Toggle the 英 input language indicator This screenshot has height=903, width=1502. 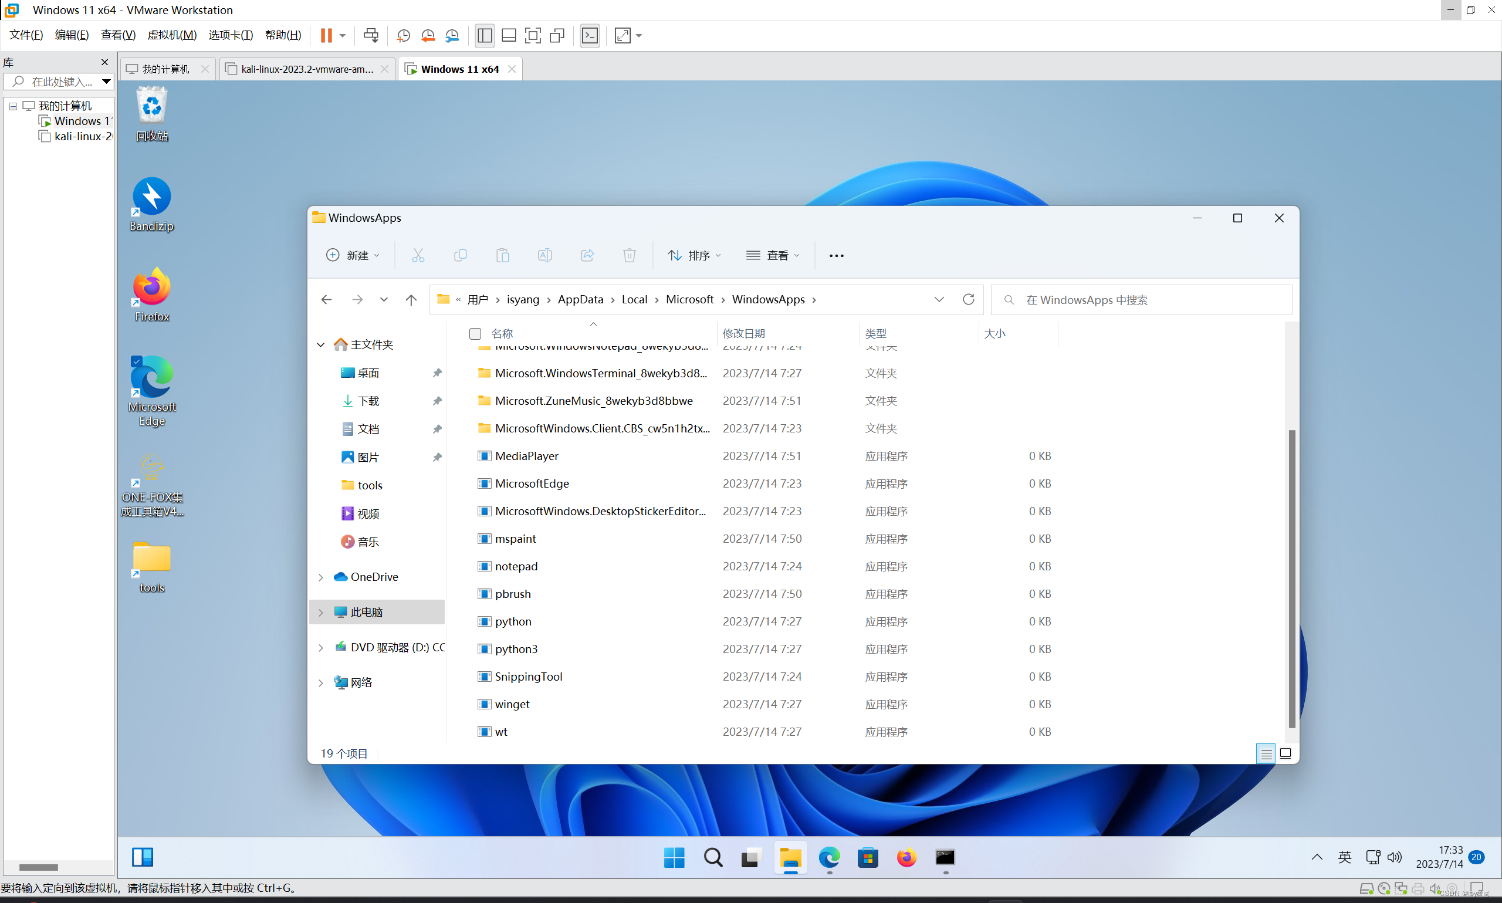coord(1344,857)
